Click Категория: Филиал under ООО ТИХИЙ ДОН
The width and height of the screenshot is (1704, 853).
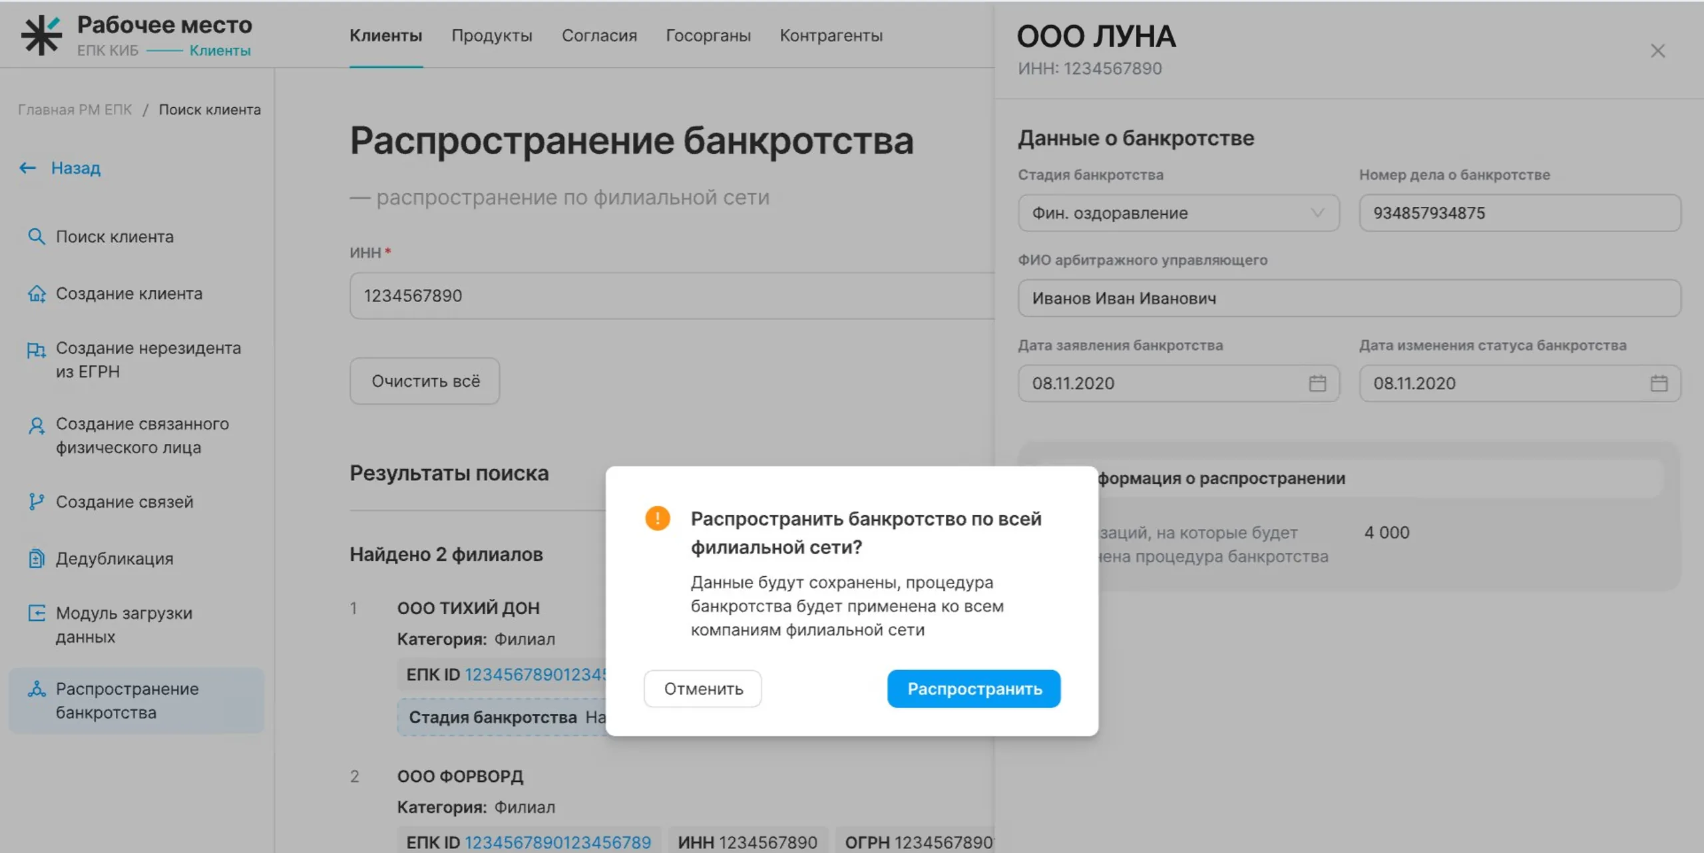[476, 639]
